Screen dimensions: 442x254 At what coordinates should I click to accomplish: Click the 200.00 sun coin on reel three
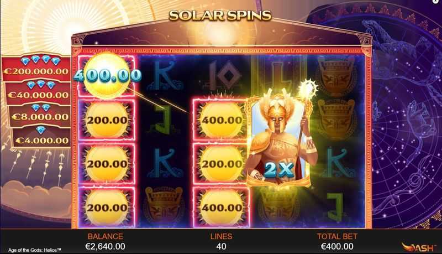pyautogui.click(x=222, y=164)
